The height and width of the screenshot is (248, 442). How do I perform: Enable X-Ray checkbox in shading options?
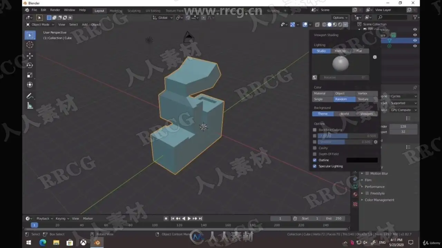315,136
